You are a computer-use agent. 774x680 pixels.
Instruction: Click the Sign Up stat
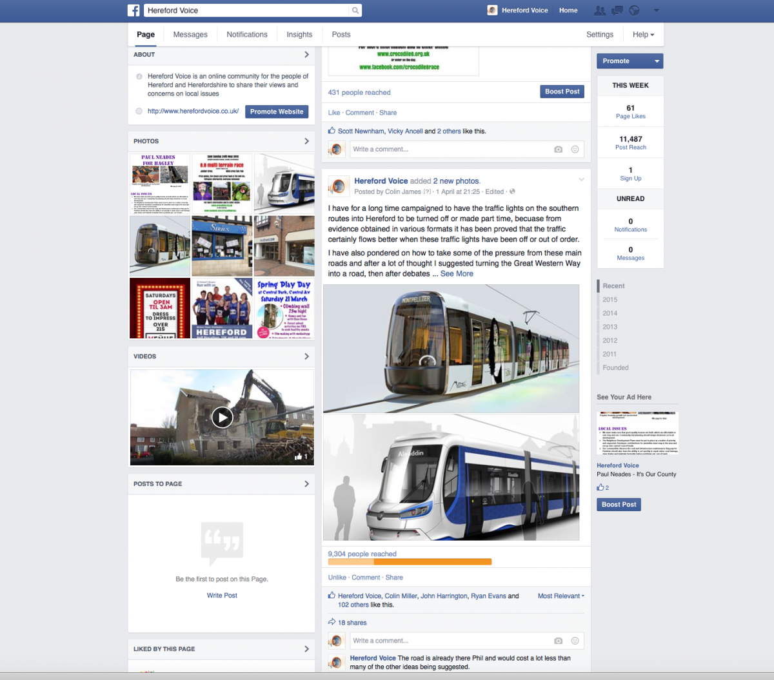click(630, 174)
